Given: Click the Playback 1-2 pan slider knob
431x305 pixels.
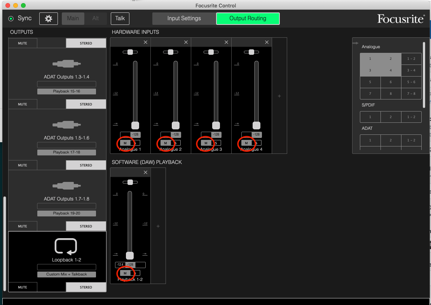Looking at the screenshot, I should coord(130,182).
